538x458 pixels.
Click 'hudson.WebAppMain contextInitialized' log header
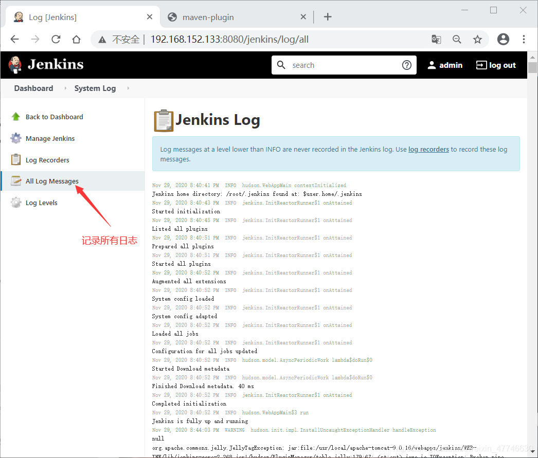(x=294, y=185)
